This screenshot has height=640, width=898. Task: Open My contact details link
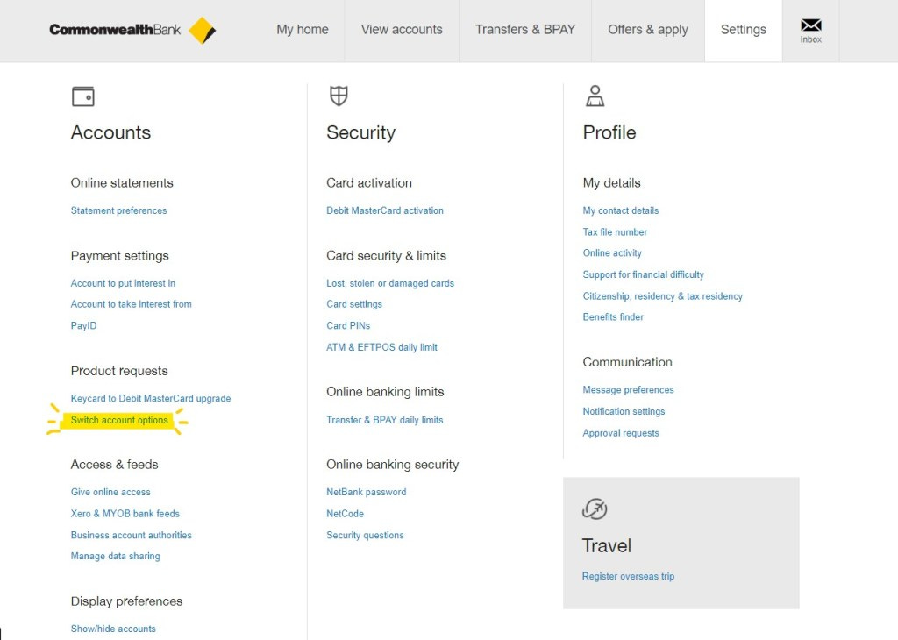pos(621,210)
